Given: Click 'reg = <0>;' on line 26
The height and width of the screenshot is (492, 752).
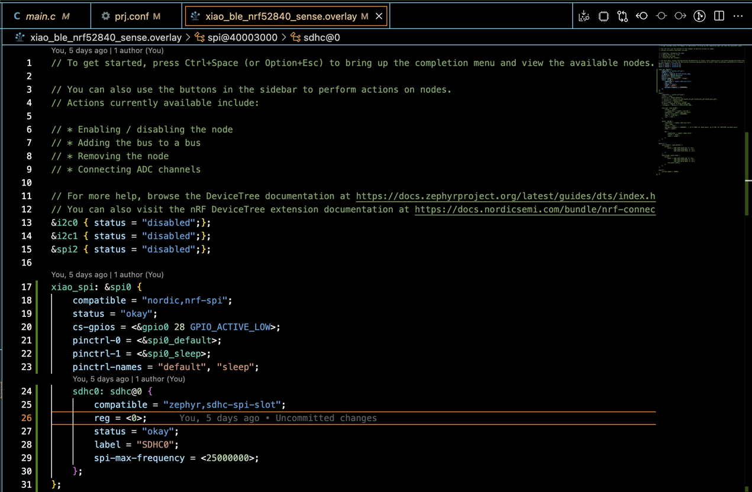Looking at the screenshot, I should click(x=121, y=418).
